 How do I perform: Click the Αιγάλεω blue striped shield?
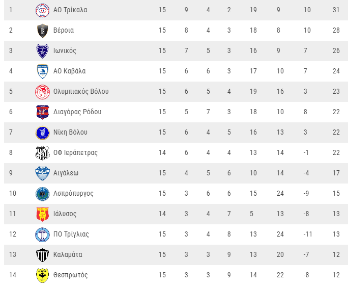(42, 173)
